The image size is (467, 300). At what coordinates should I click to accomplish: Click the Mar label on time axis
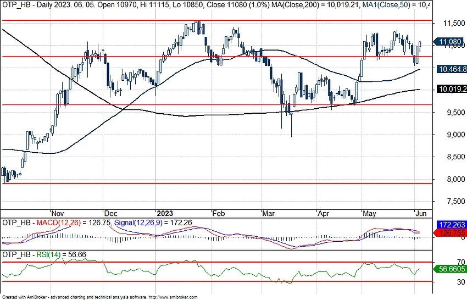pyautogui.click(x=268, y=214)
